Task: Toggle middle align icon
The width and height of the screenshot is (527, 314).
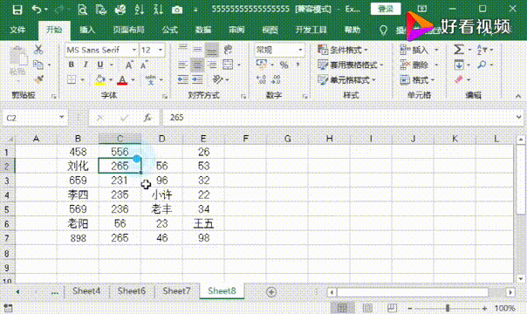Action: tap(197, 50)
